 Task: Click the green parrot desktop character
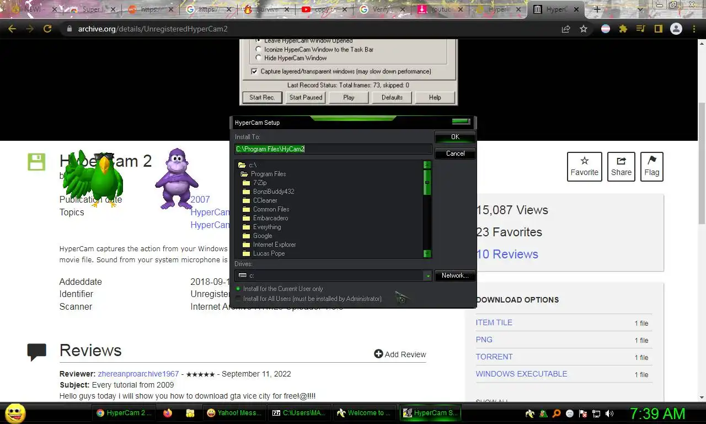click(x=93, y=178)
